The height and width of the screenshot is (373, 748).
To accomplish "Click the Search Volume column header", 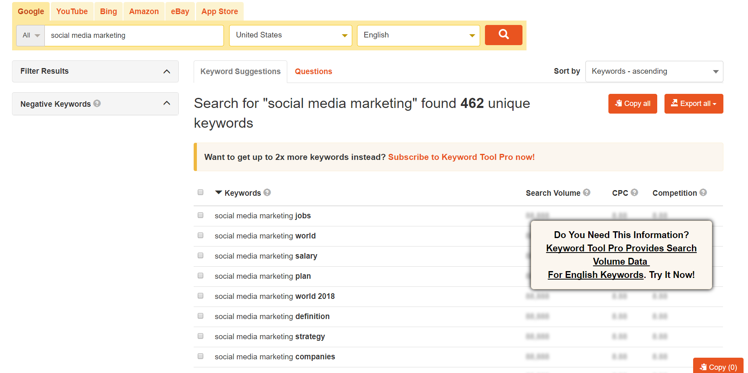I will pos(553,193).
